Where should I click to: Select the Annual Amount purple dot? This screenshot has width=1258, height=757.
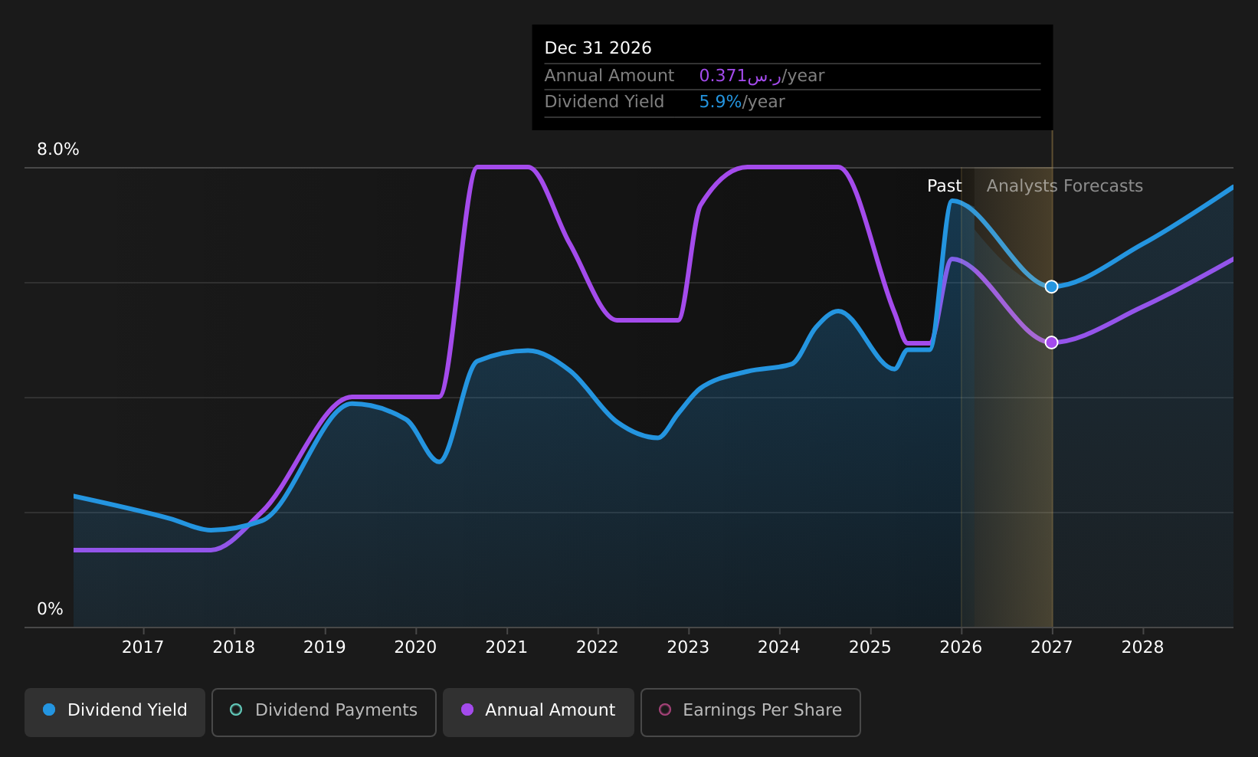coord(467,710)
